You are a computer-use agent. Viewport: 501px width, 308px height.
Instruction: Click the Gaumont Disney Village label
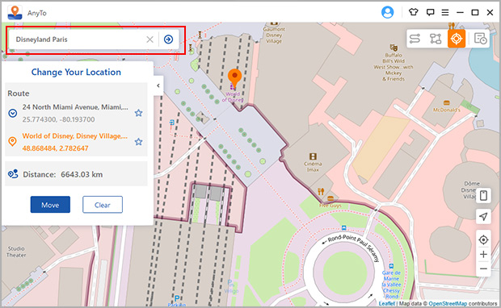274,35
